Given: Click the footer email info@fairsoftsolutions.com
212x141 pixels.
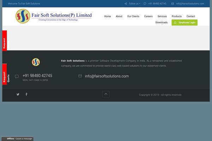Looking at the screenshot, I should tap(107, 76).
